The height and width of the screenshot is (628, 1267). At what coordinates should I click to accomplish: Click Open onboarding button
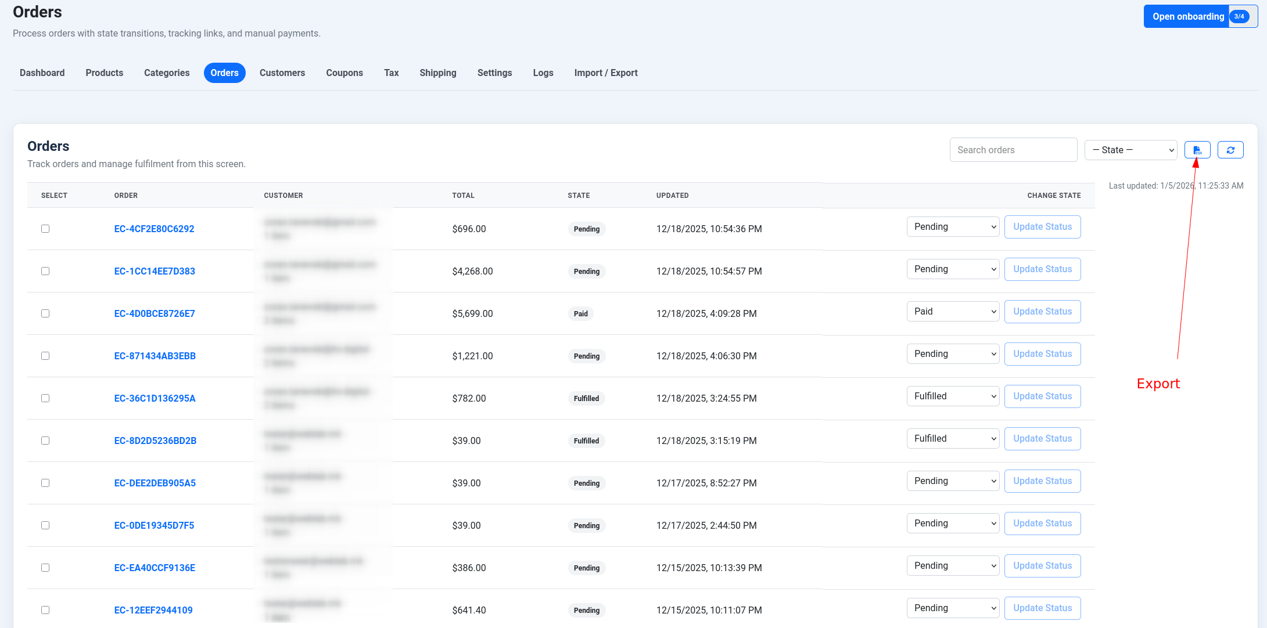[1187, 16]
